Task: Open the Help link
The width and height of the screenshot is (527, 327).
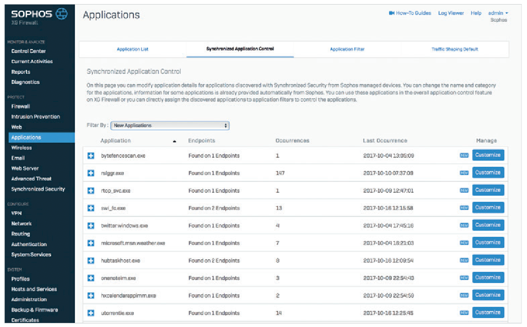Action: [476, 13]
